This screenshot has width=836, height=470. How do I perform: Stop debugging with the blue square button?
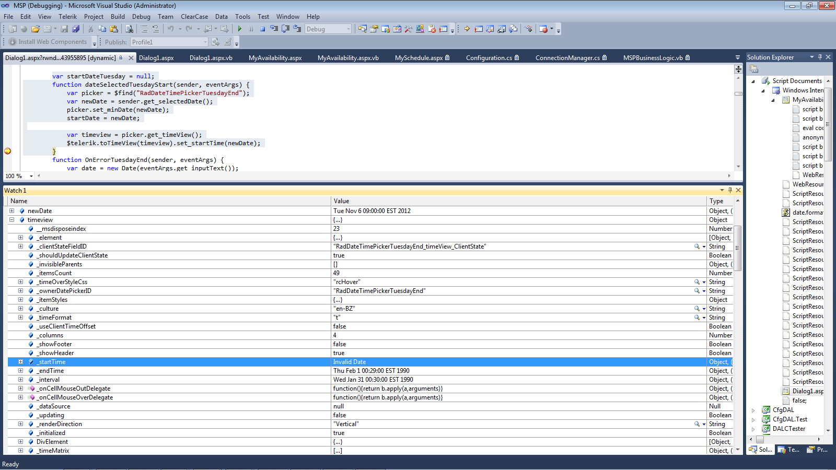262,29
